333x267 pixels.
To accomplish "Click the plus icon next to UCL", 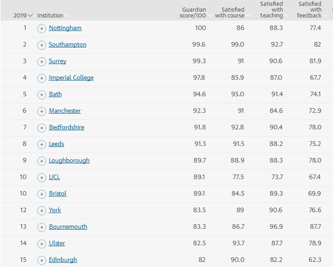I will click(x=42, y=178).
